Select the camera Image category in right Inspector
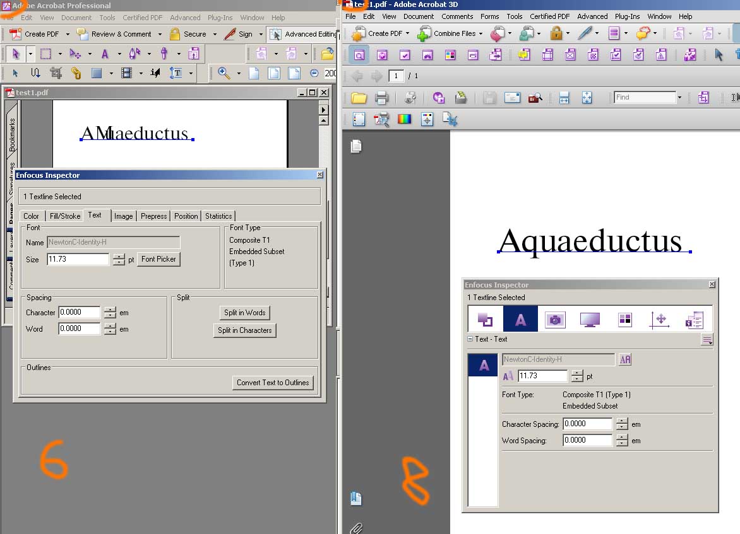Screen dimensions: 740x534 coord(555,320)
